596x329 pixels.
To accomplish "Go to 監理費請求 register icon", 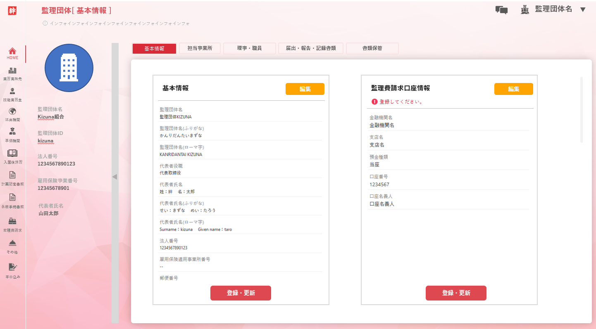I will (x=12, y=221).
